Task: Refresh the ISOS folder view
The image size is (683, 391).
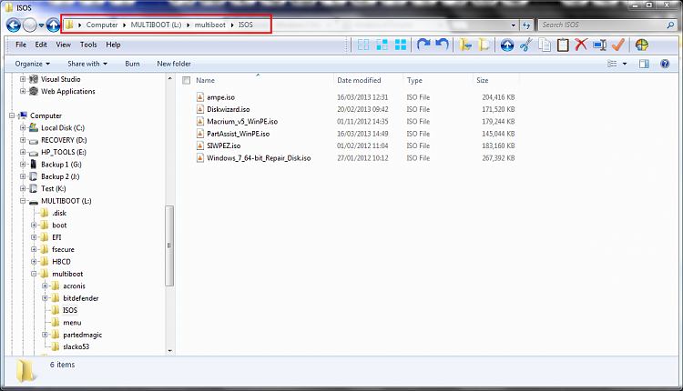Action: [526, 25]
